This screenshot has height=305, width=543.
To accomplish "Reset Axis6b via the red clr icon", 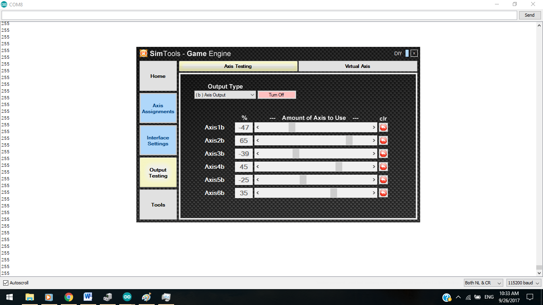I will (x=383, y=193).
